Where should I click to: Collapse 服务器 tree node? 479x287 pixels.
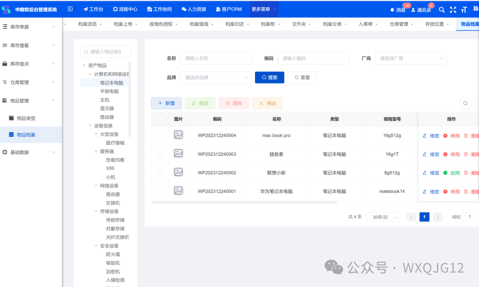point(96,151)
